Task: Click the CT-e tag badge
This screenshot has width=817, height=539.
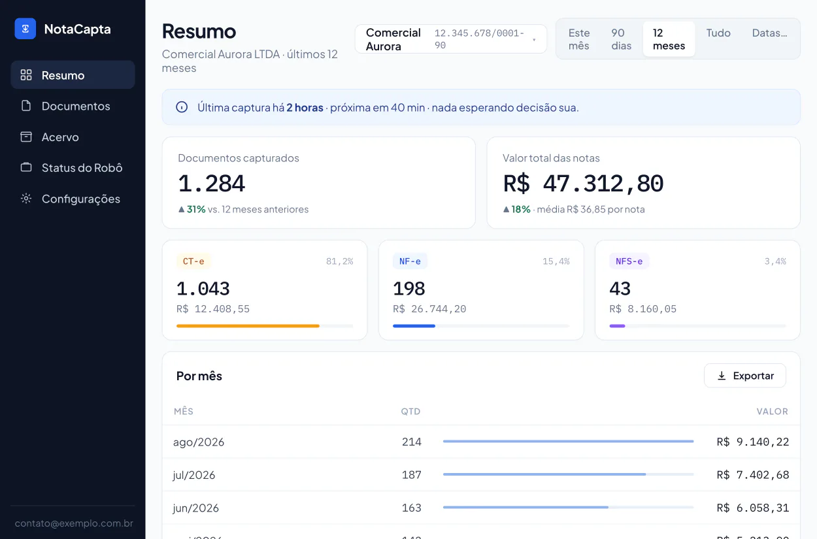Action: pyautogui.click(x=193, y=261)
